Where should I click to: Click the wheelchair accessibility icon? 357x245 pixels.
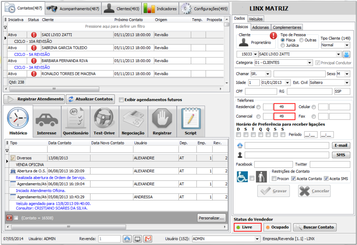(242, 177)
